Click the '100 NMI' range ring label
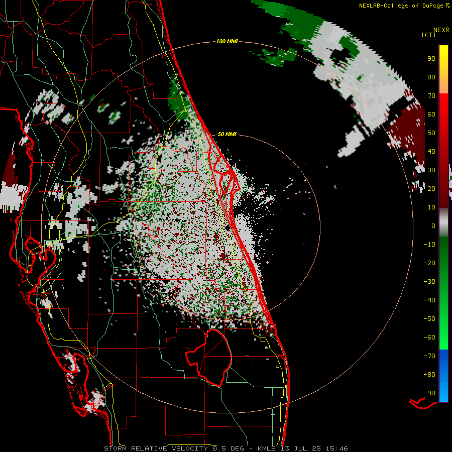The image size is (452, 452). 227,42
